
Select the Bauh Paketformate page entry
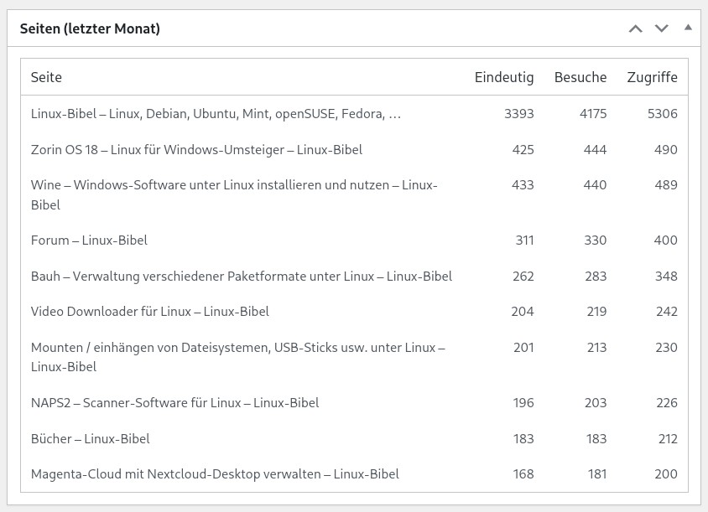point(241,276)
